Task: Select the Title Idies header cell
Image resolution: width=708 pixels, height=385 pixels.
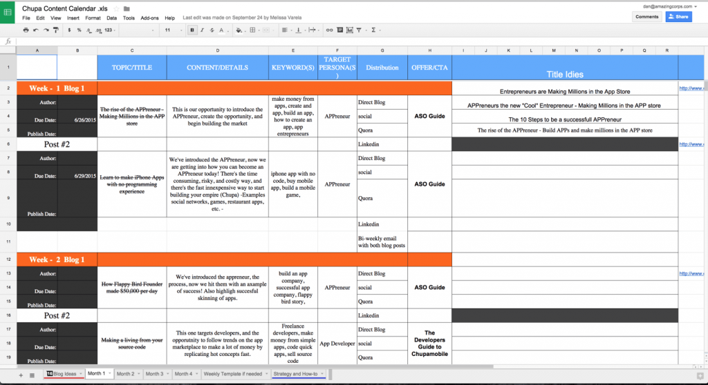Action: [x=564, y=68]
